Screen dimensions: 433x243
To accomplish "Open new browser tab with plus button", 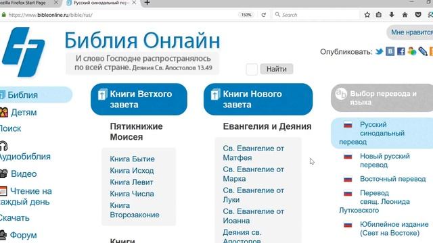I will [x=147, y=3].
